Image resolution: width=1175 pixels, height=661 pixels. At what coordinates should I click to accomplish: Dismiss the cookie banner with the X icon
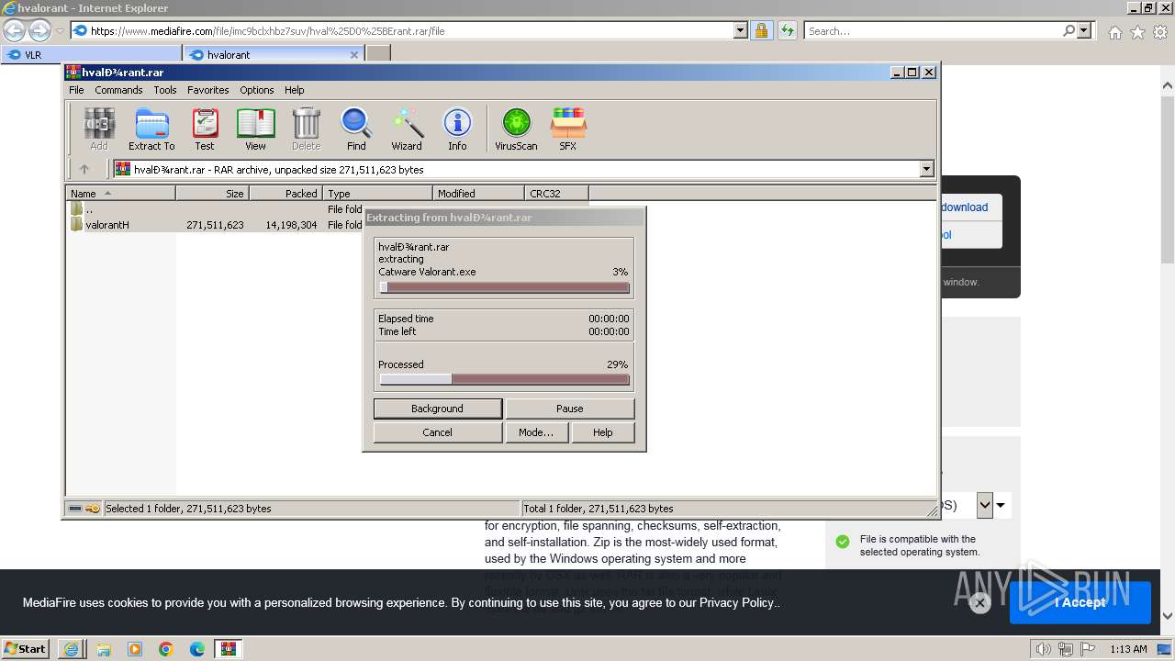(x=979, y=603)
